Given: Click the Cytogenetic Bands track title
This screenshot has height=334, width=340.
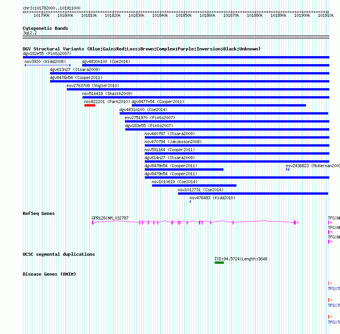Looking at the screenshot, I should click(x=45, y=28).
